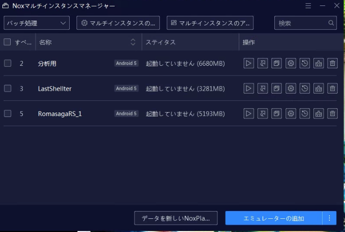Click データを新しいNoxPla... button
This screenshot has width=345, height=232.
(x=176, y=218)
